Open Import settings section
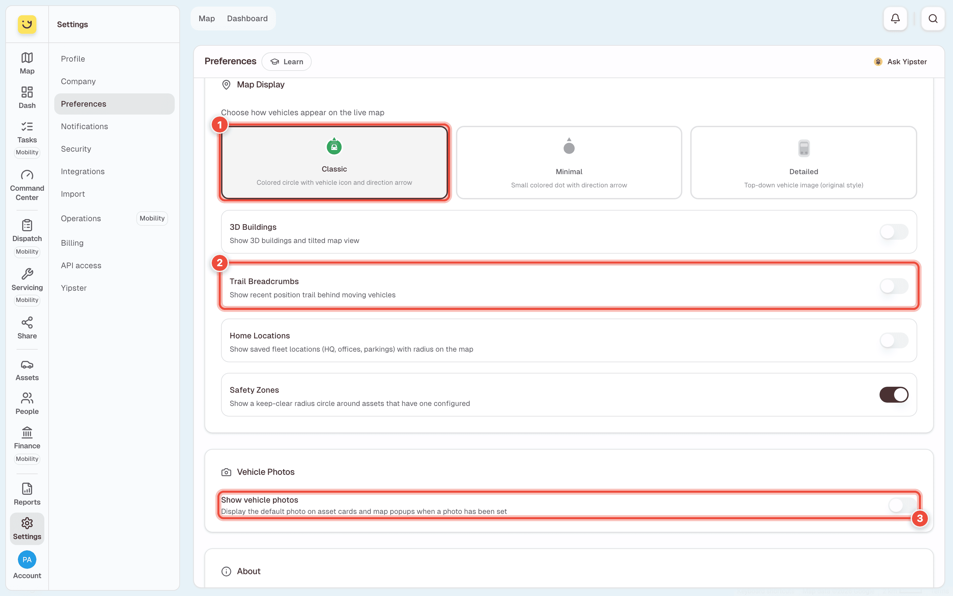Image resolution: width=953 pixels, height=596 pixels. click(114, 194)
